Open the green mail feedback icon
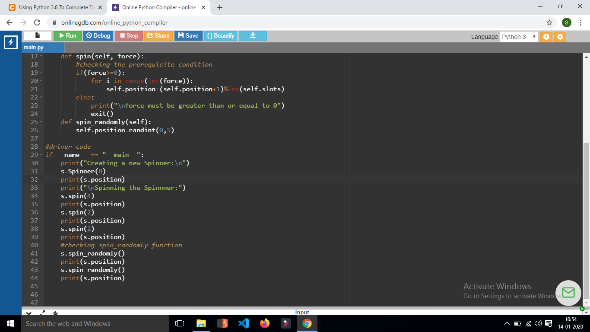This screenshot has height=332, width=590. click(568, 293)
